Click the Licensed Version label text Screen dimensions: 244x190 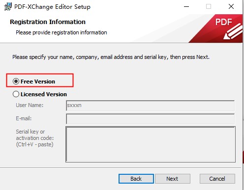(x=44, y=94)
